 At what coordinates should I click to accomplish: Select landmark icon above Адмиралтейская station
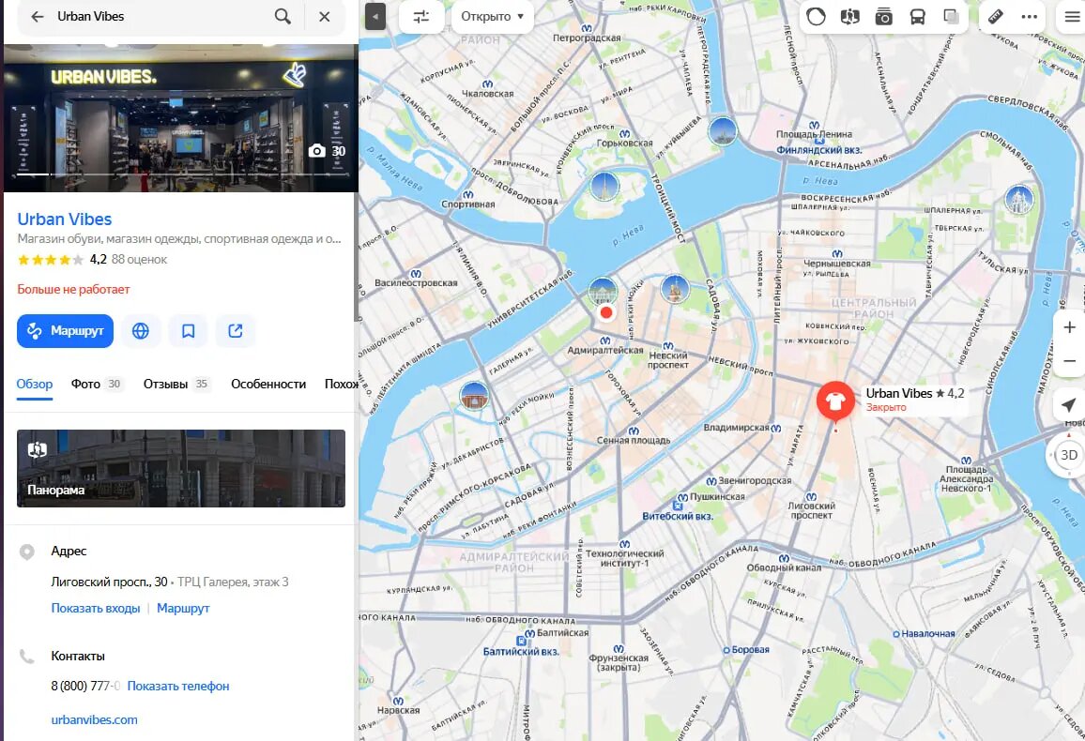click(x=603, y=291)
